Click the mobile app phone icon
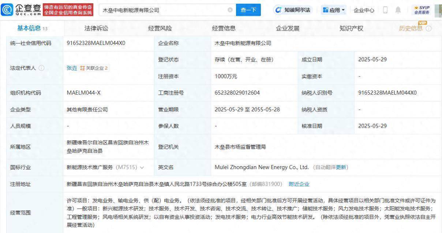The height and width of the screenshot is (233, 442). click(385, 10)
